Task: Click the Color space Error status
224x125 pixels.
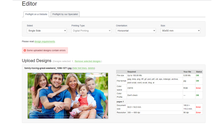Action: (x=198, y=88)
